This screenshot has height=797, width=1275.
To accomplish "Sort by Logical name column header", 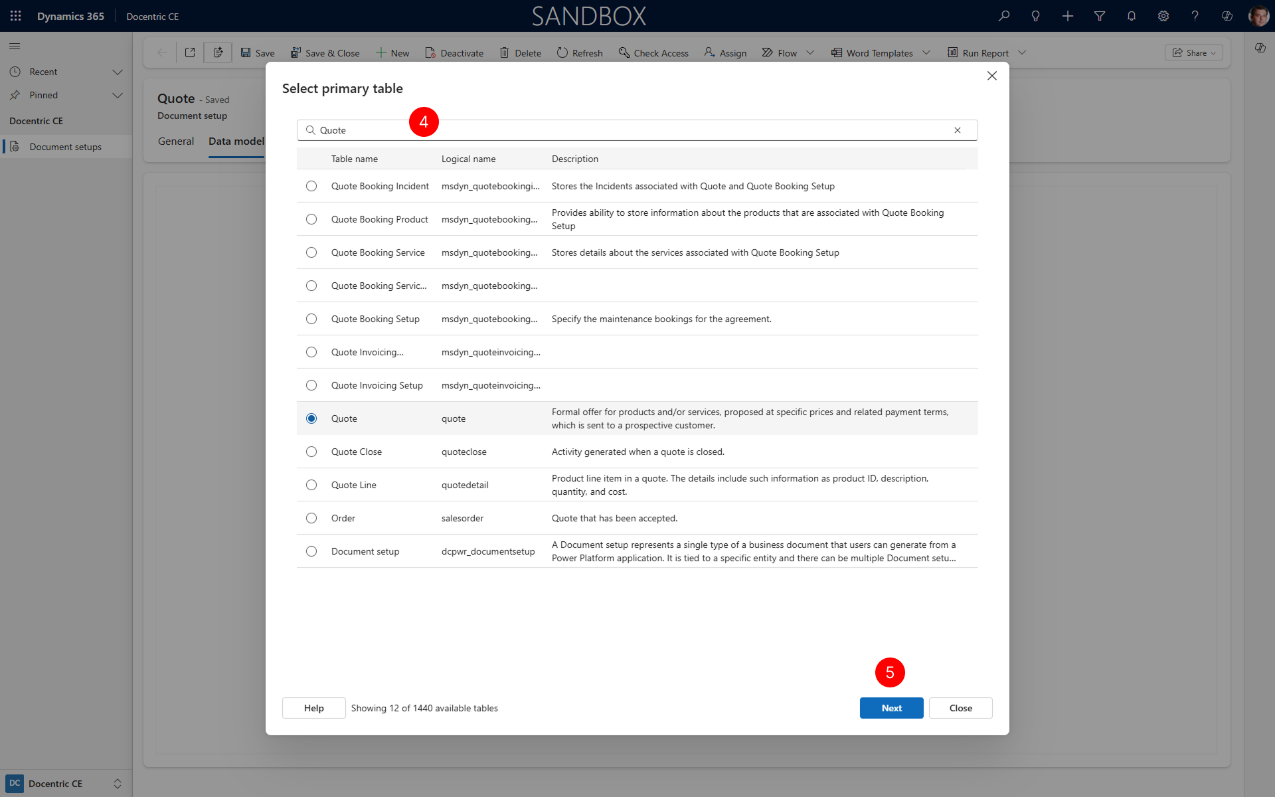I will pos(469,159).
